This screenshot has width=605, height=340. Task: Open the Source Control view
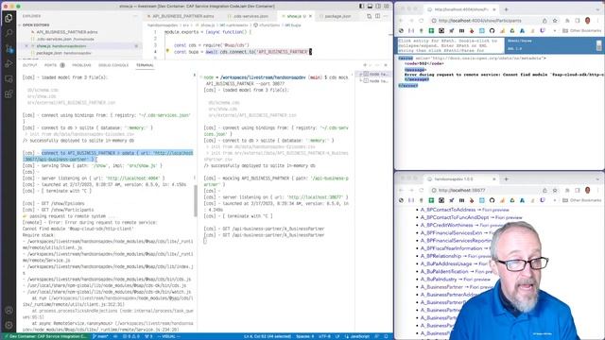pos(9,48)
